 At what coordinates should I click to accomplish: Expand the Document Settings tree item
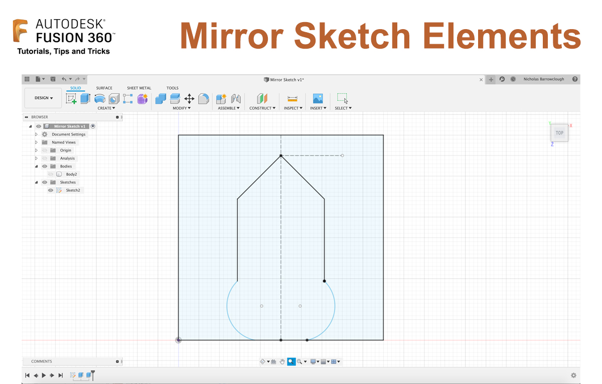tap(36, 134)
